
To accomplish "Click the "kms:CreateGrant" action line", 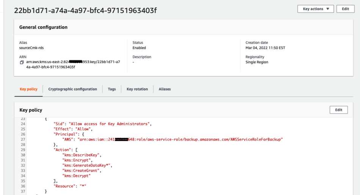I will tap(82, 171).
